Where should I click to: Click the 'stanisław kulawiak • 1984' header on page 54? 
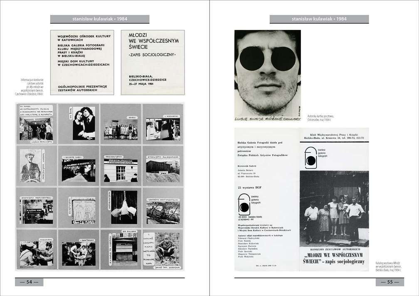point(100,19)
